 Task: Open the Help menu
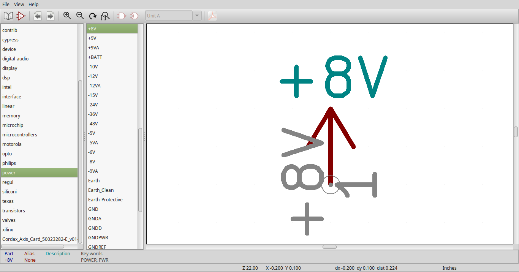point(33,4)
